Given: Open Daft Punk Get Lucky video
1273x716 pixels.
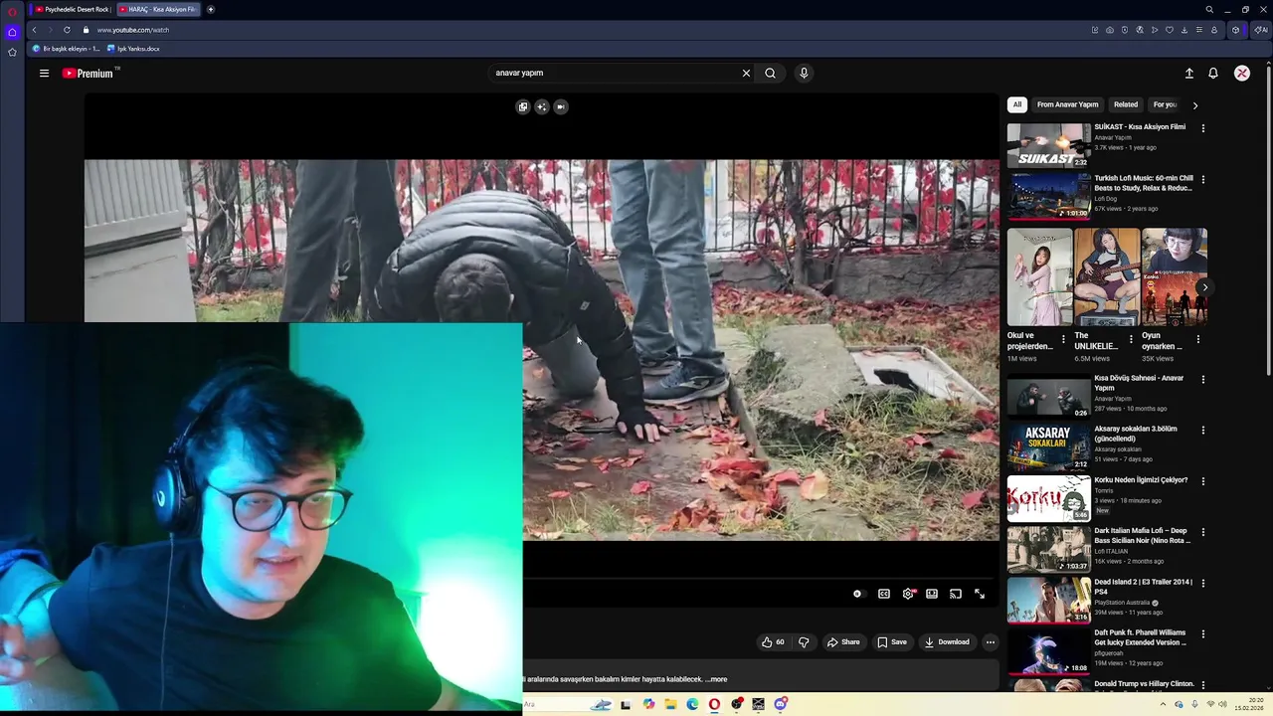Looking at the screenshot, I should click(1048, 651).
